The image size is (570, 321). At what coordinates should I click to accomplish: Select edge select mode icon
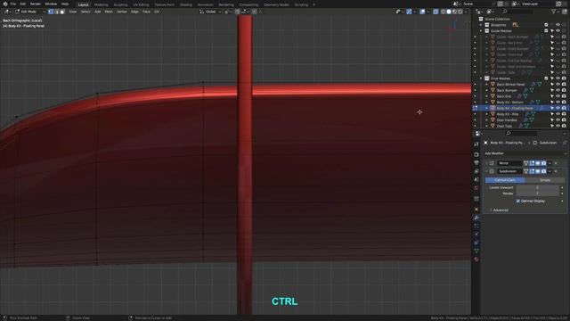pyautogui.click(x=56, y=12)
